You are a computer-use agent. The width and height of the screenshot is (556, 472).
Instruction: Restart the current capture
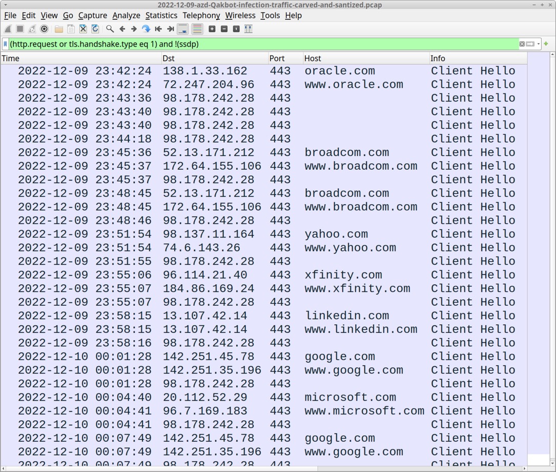click(32, 29)
